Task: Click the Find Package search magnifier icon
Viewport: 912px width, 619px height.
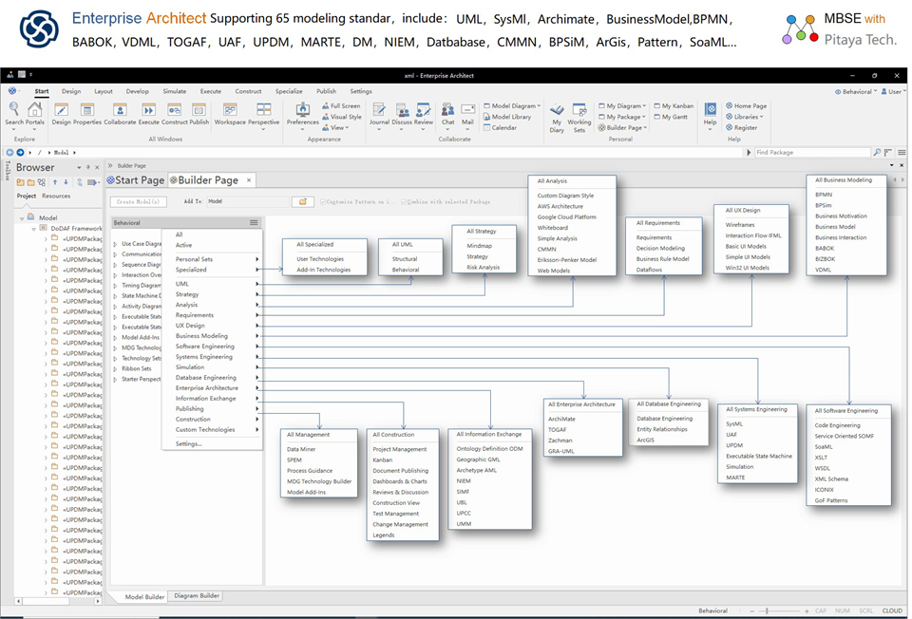Action: point(877,152)
